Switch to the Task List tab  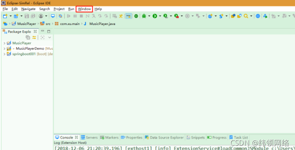pyautogui.click(x=238, y=137)
